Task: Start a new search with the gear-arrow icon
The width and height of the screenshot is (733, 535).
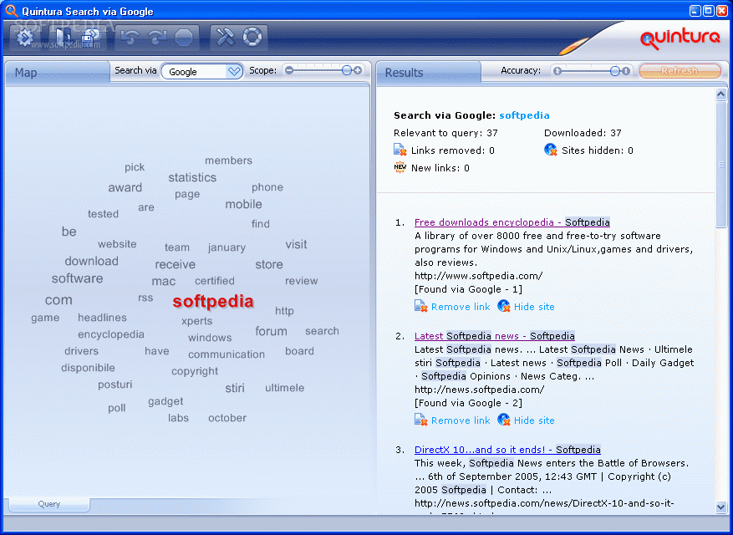Action: tap(25, 38)
